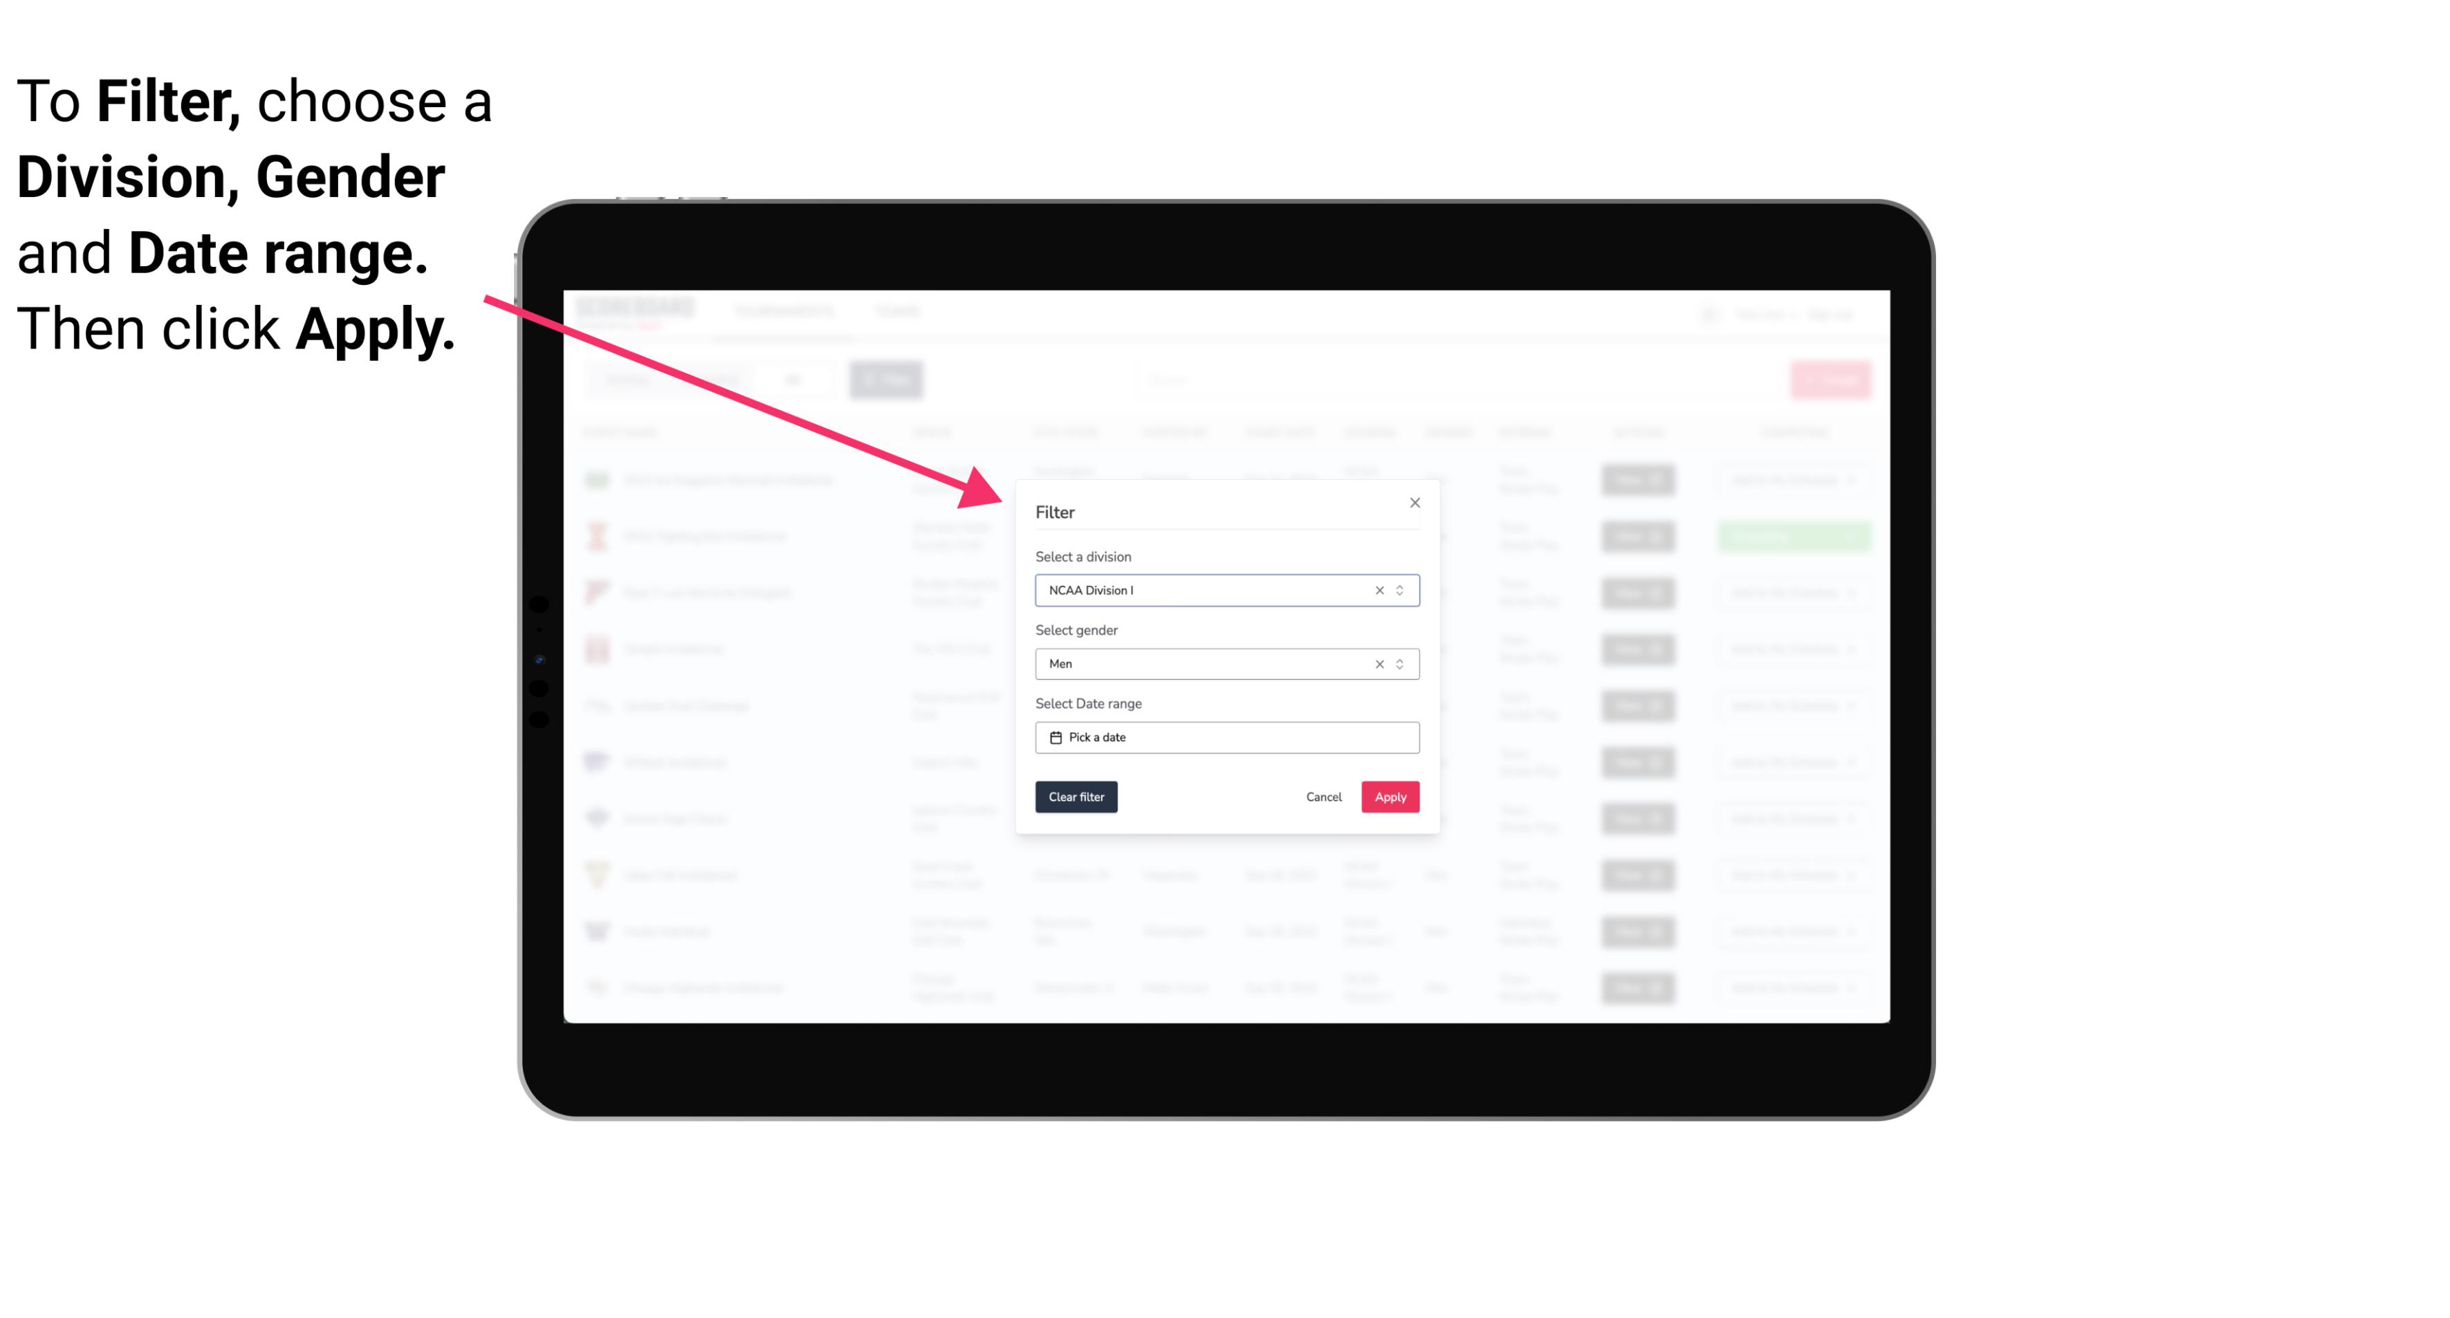Click the Clear filter button
The image size is (2450, 1318).
tap(1076, 797)
